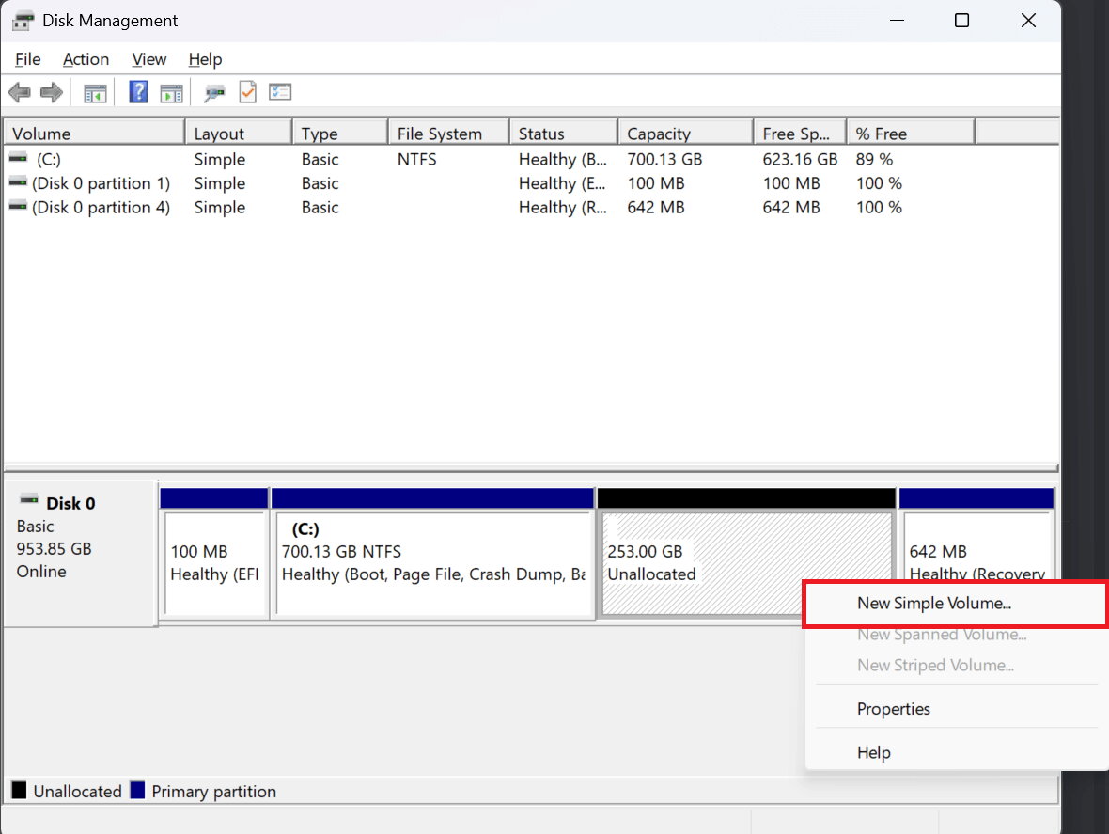Sort by the Type column header
Screen dimensions: 1109x834
coord(340,133)
